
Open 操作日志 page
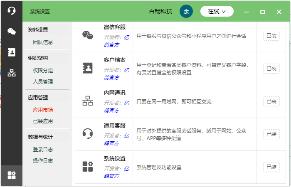coord(43,160)
